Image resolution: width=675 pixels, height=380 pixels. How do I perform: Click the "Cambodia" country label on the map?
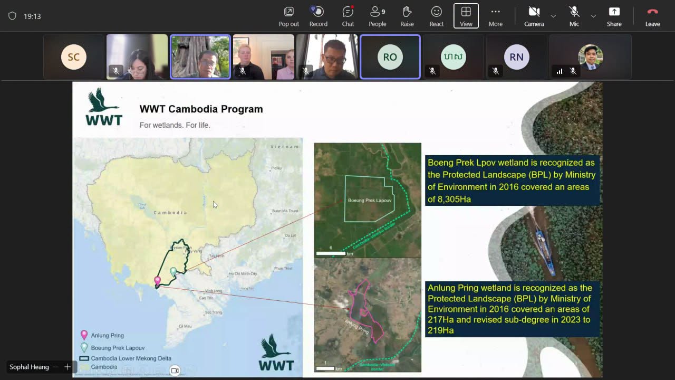[x=170, y=213]
